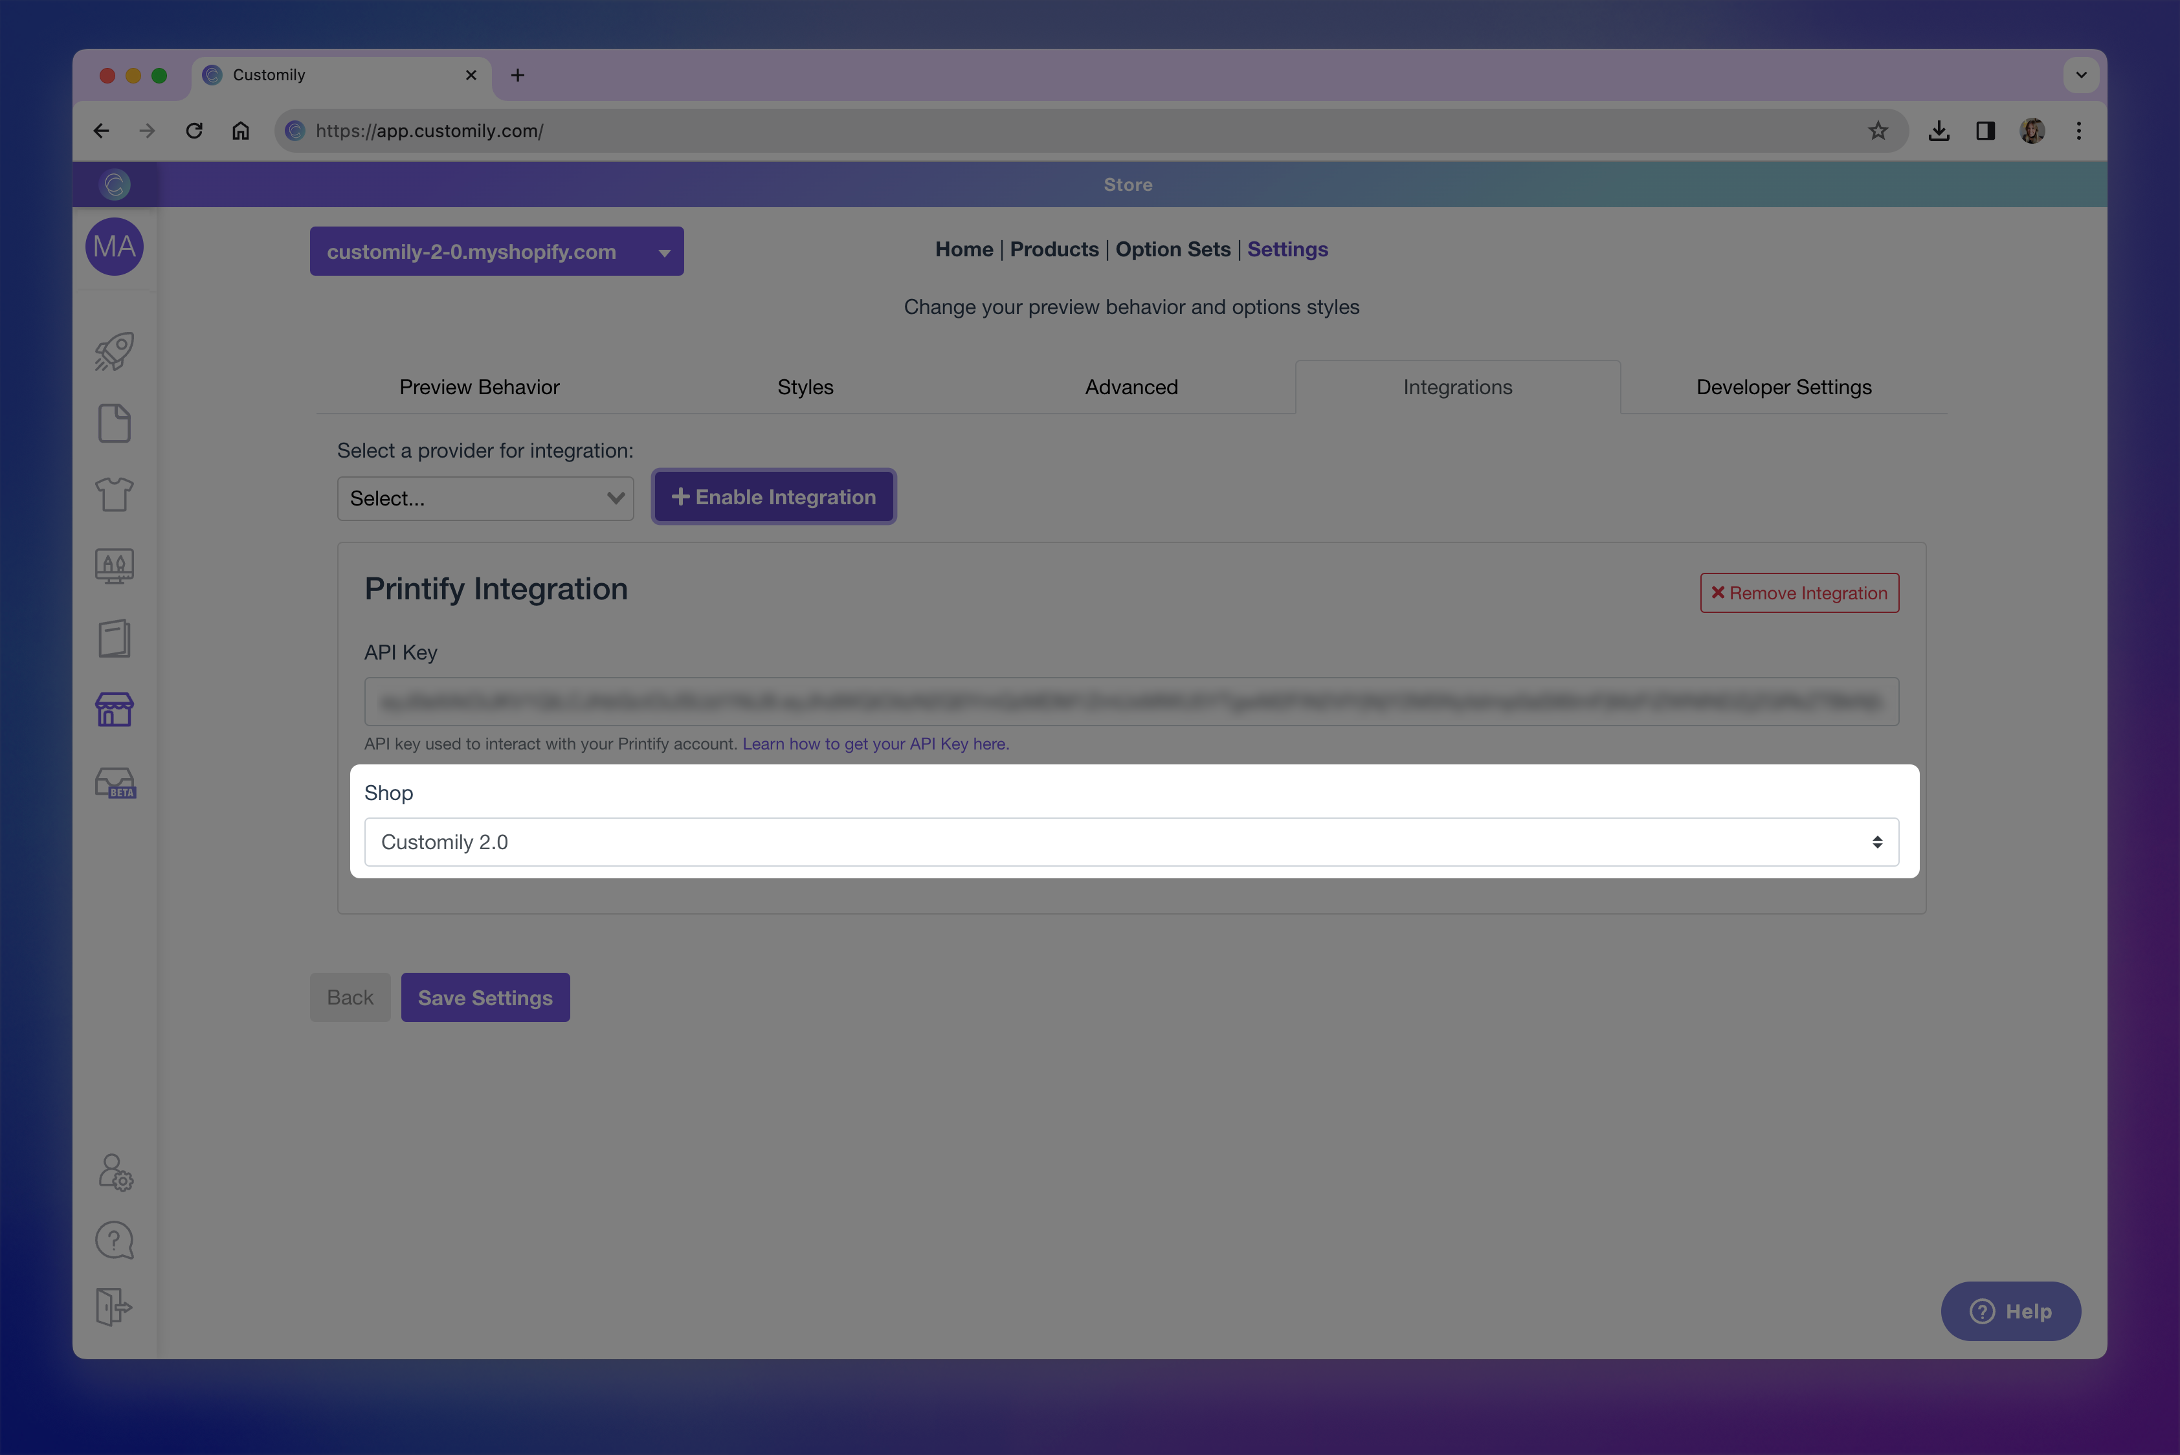Open the API Key help link
The height and width of the screenshot is (1455, 2180).
tap(873, 743)
